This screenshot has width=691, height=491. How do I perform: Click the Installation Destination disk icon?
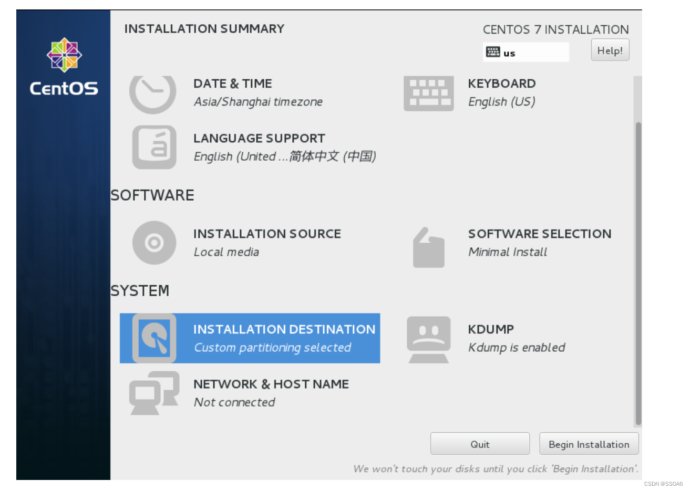click(x=154, y=338)
